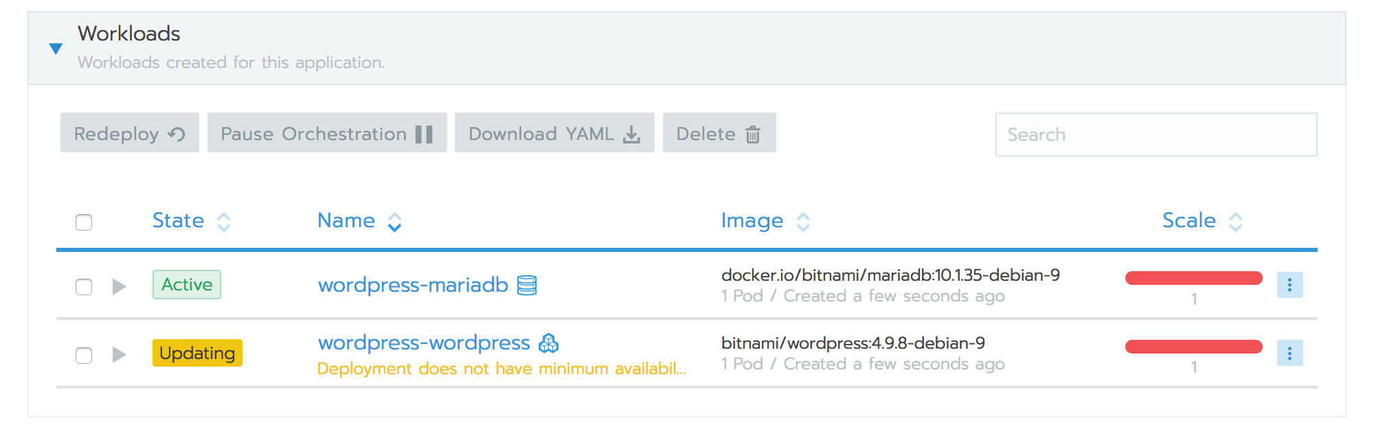
Task: Click the download icon on Download YAML
Action: pos(630,133)
